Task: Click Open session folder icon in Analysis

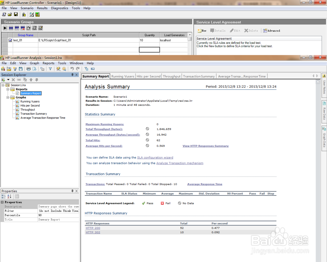Action: (x=9, y=69)
